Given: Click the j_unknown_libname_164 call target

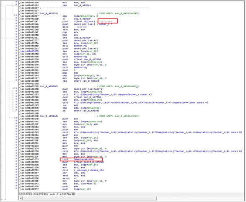Looking at the screenshot, I should tap(89, 170).
